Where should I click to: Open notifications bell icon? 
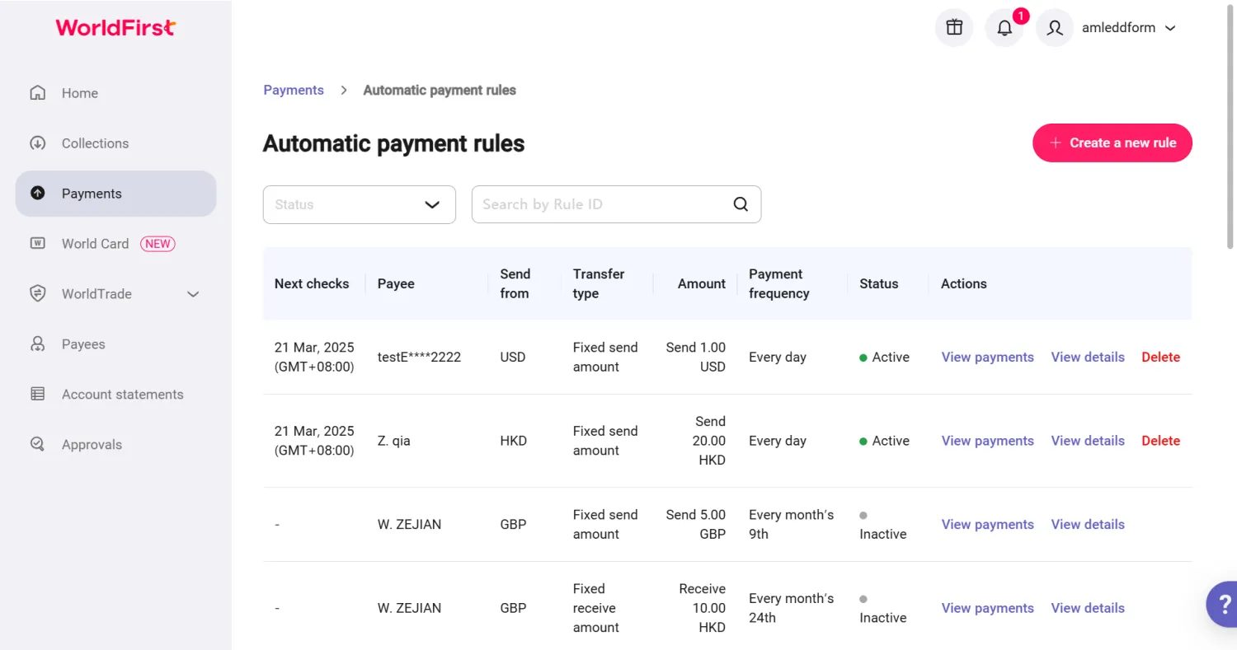[1004, 27]
